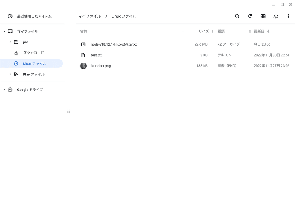Screen dimensions: 295x214
Task: Expand the pro folder
Action: [10, 42]
